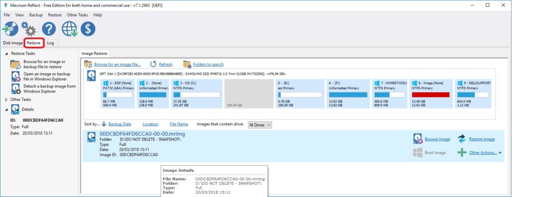Open the View menu
Screen dimensions: 547x197
(x=20, y=15)
